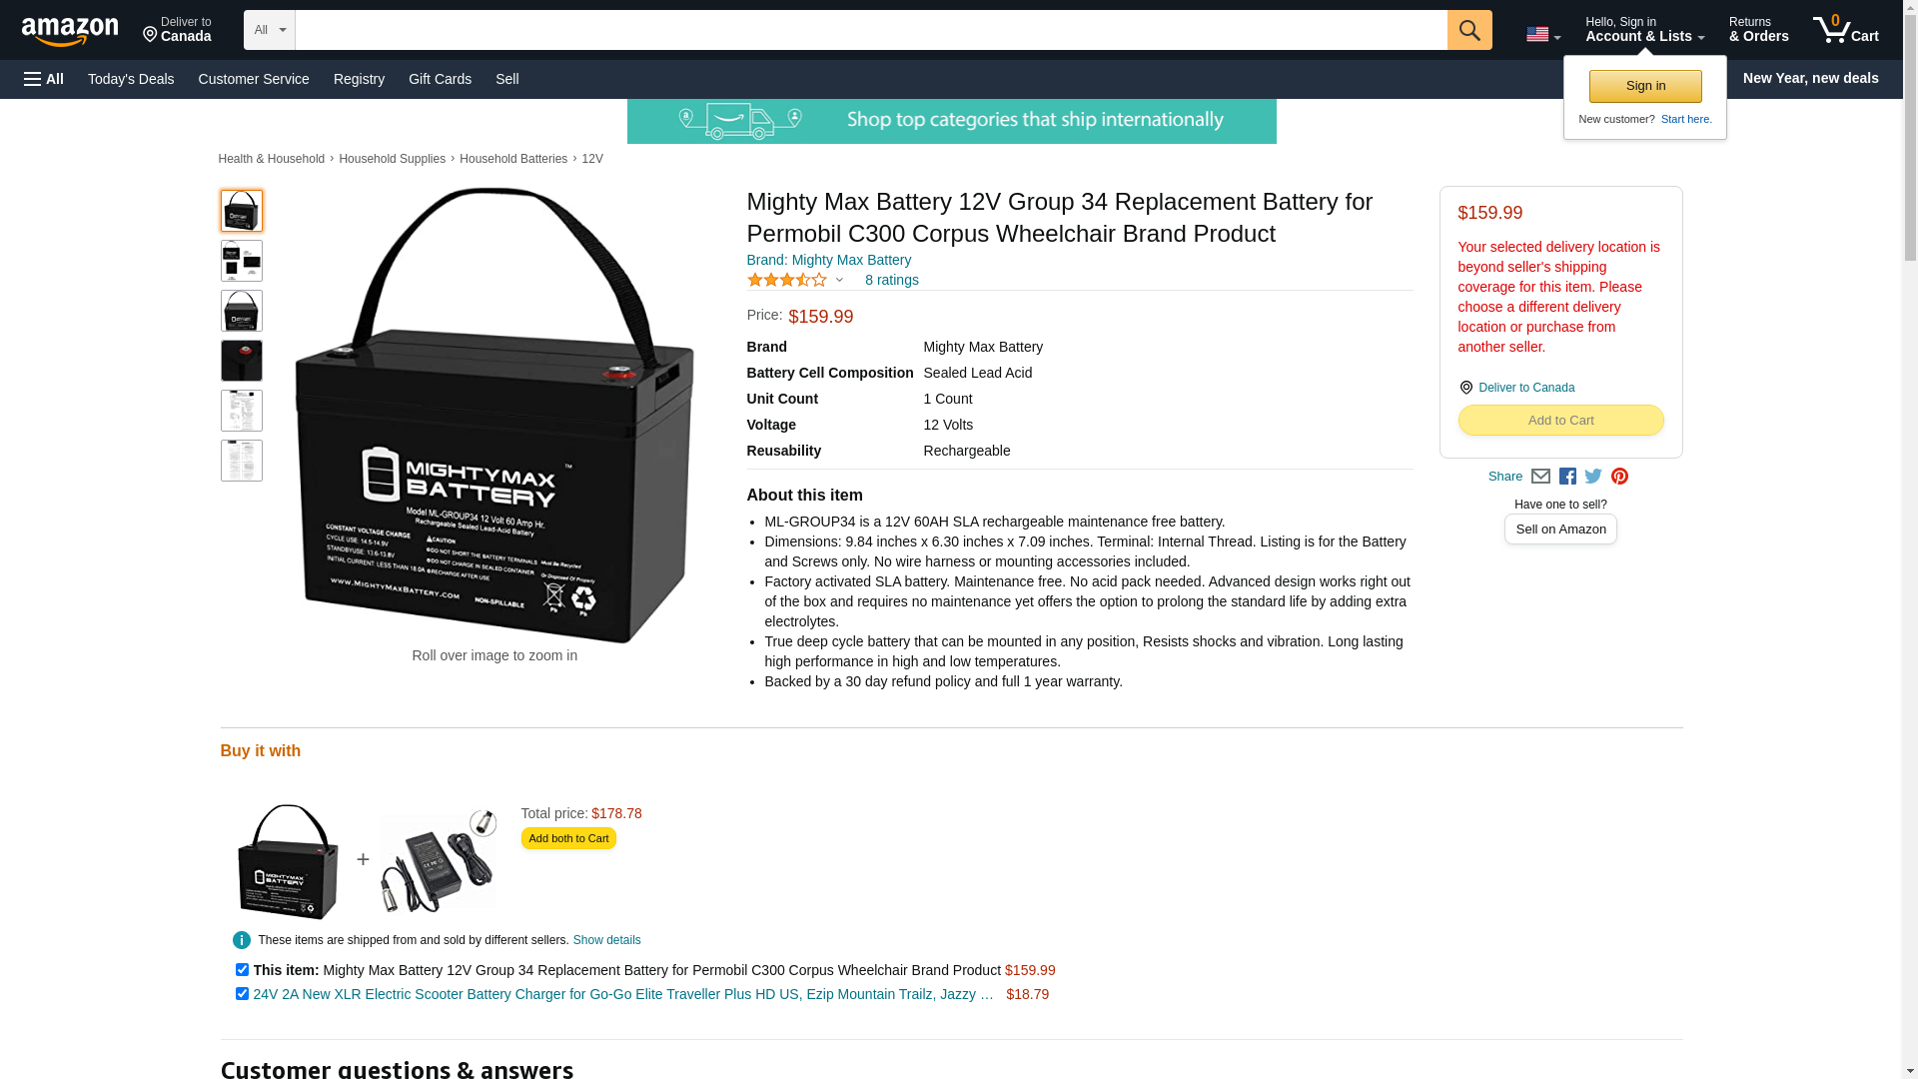This screenshot has height=1079, width=1918.
Task: Open Today's Deals in navigation bar
Action: 131,79
